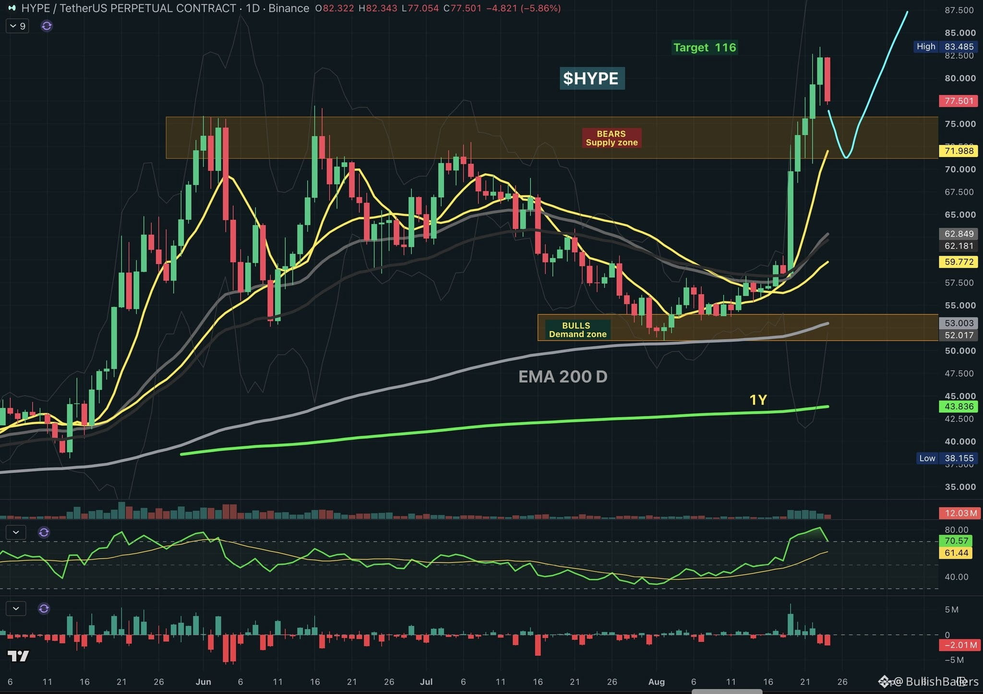This screenshot has height=694, width=983.
Task: Click the close value C77.501 in the legend
Action: click(463, 8)
